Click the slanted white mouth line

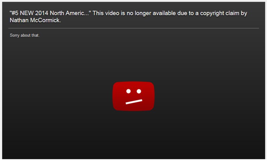pyautogui.click(x=134, y=102)
